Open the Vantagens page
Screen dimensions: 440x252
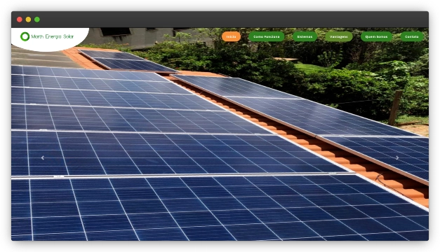pyautogui.click(x=339, y=36)
